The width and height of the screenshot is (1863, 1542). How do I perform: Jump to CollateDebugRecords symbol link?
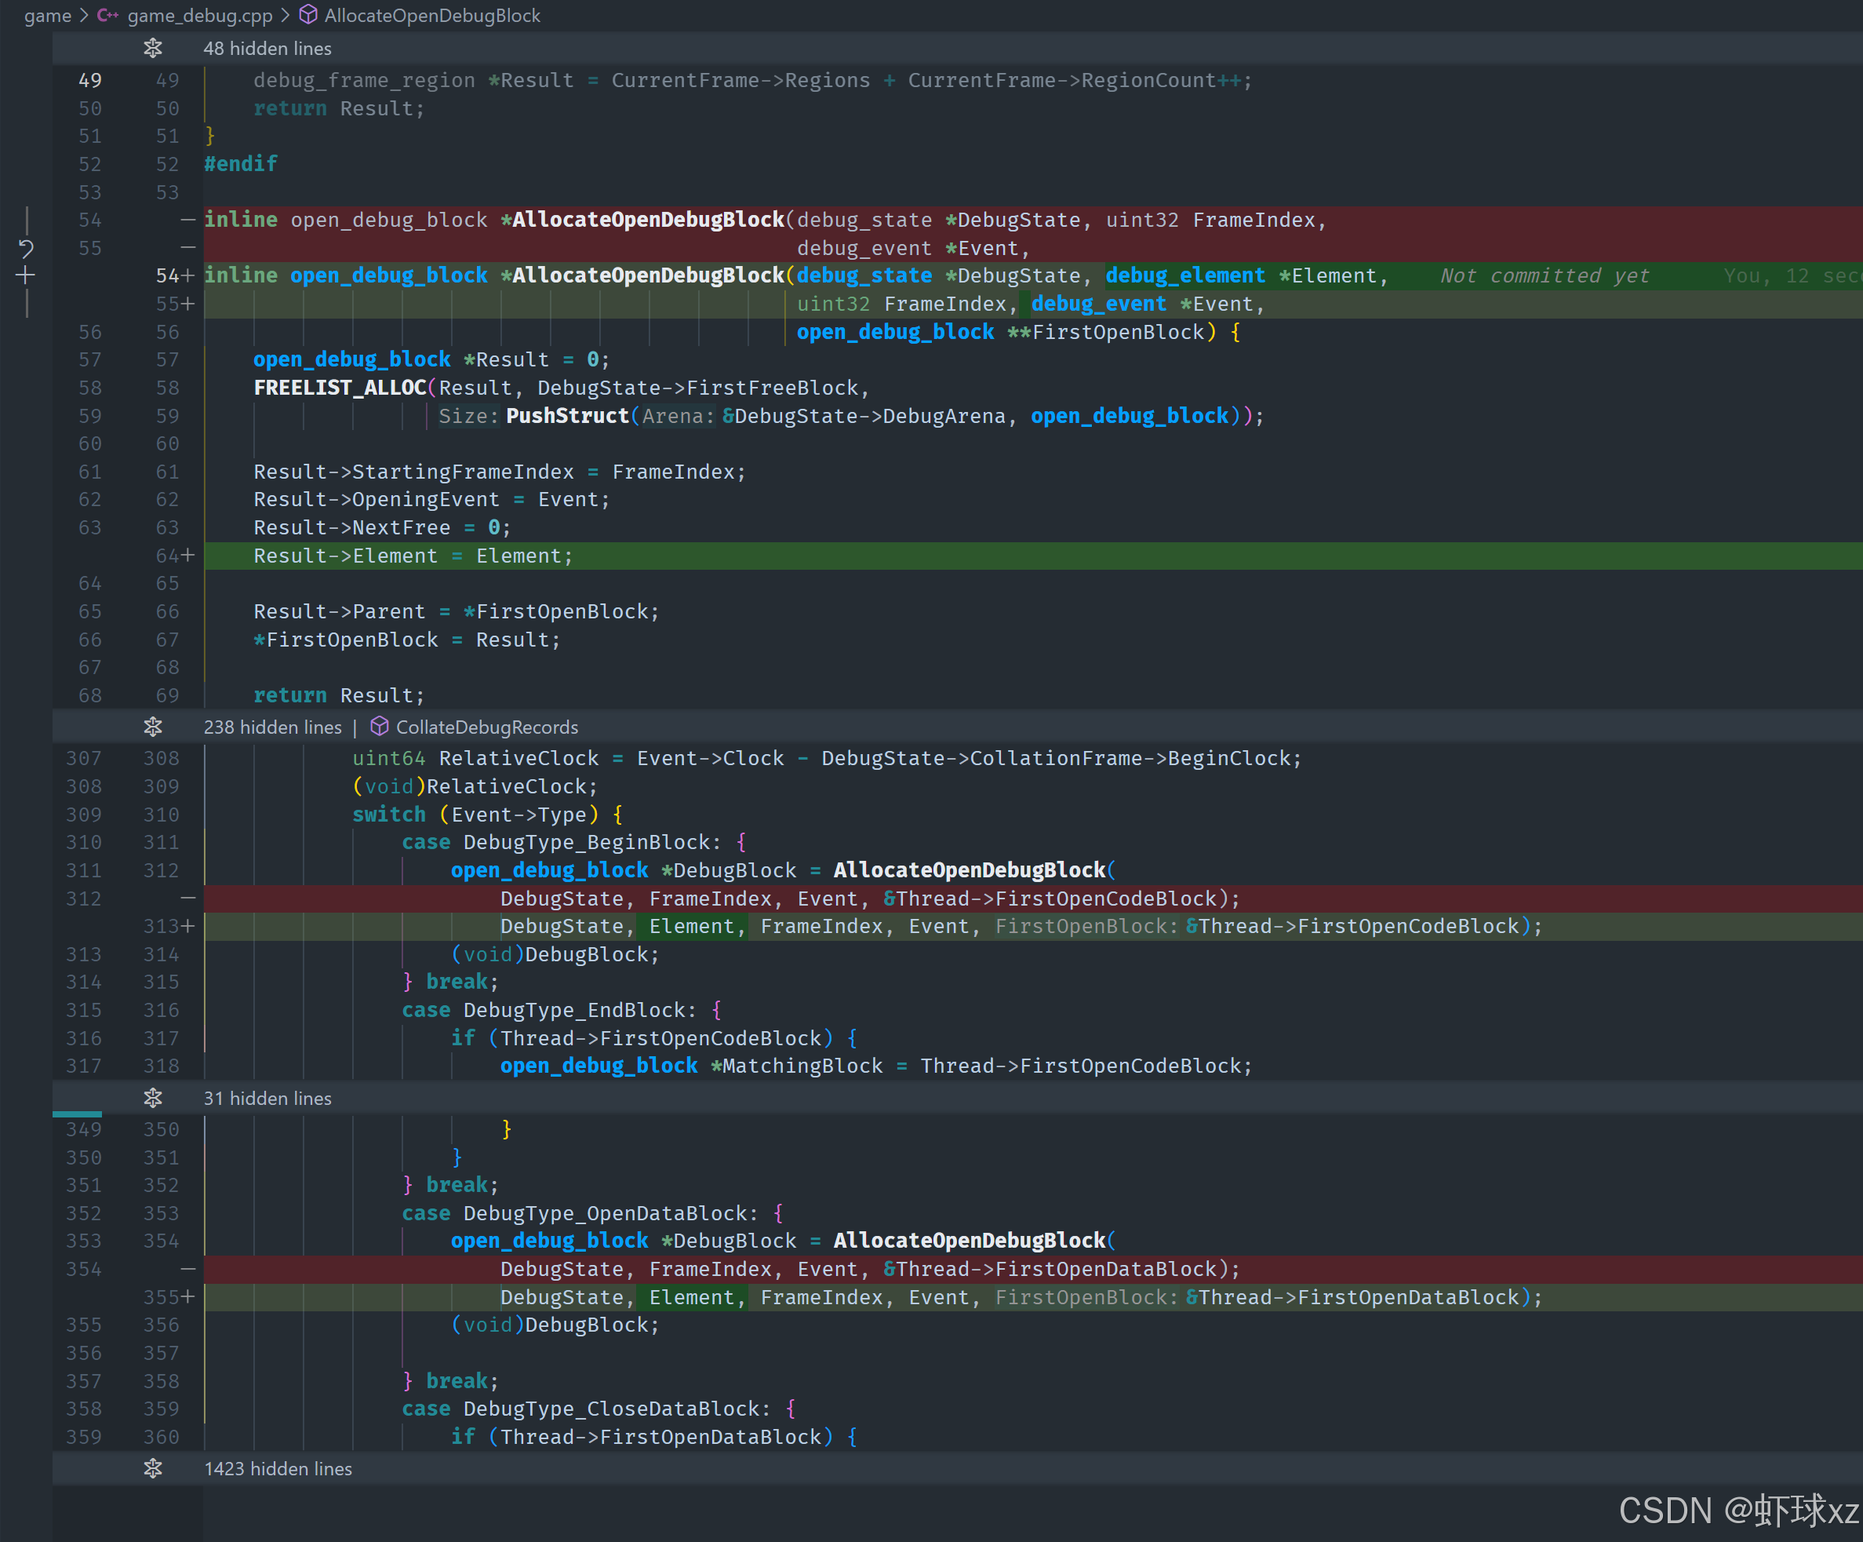click(486, 727)
